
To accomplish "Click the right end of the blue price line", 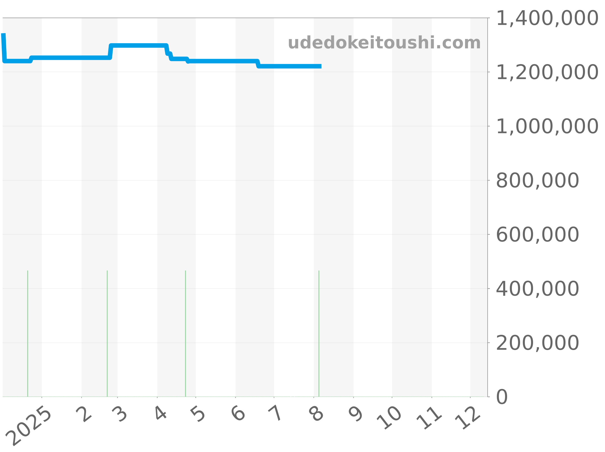I will pos(320,66).
